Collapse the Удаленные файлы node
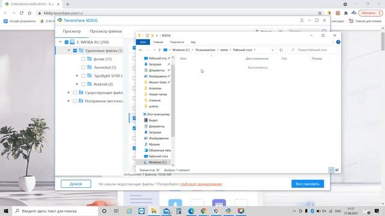This screenshot has height=216, width=385. coord(69,50)
